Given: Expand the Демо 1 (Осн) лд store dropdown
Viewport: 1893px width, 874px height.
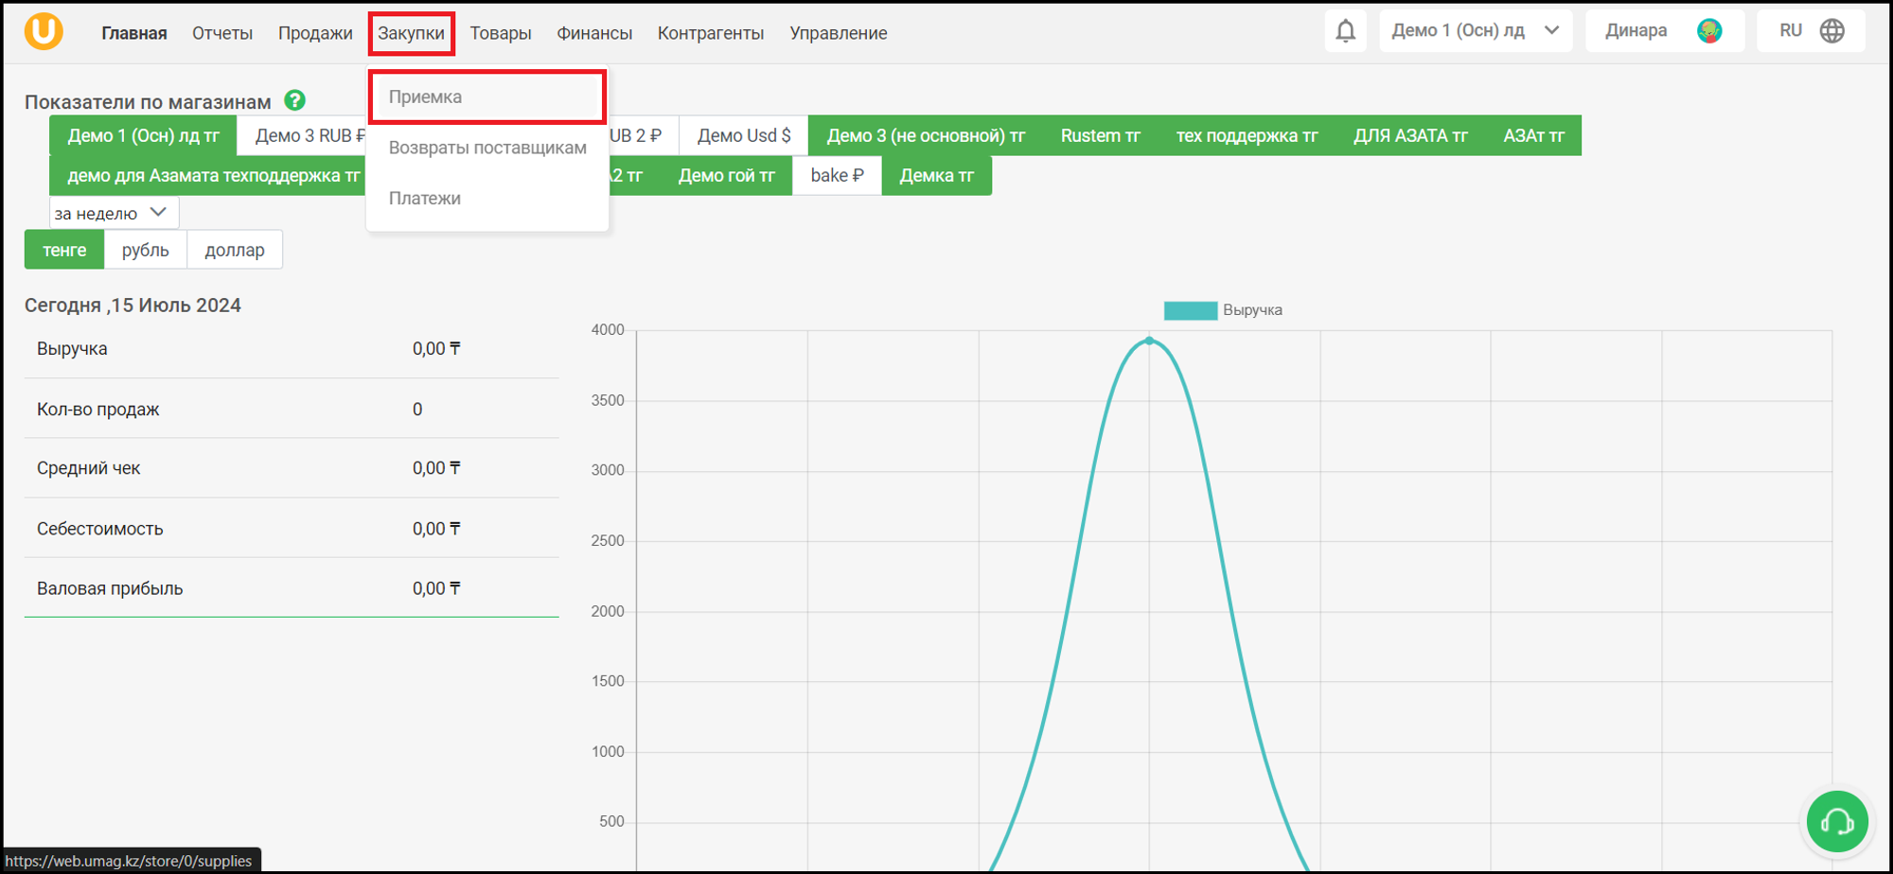Looking at the screenshot, I should (x=1476, y=31).
